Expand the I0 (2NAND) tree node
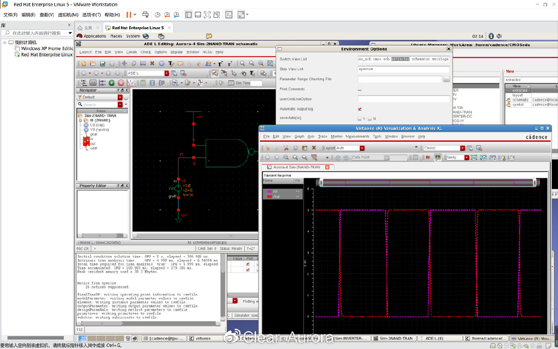The height and width of the screenshot is (349, 558). pyautogui.click(x=80, y=121)
